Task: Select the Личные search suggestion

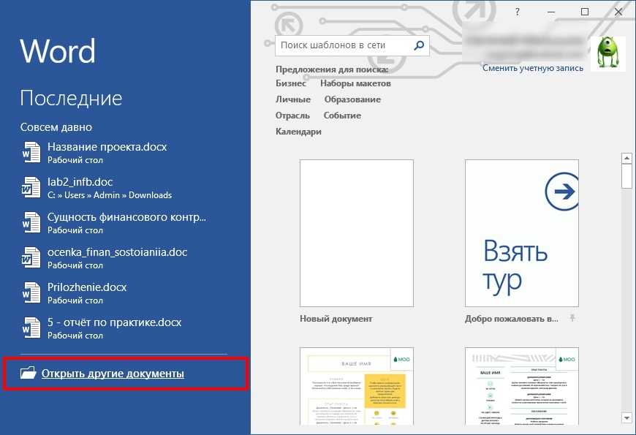Action: (x=293, y=99)
